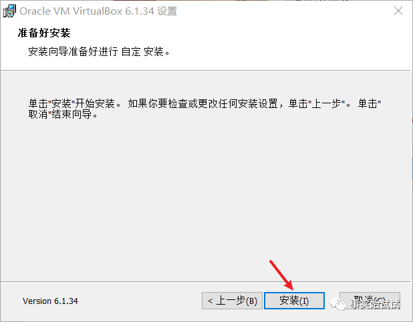This screenshot has width=413, height=322.
Task: Start installation with the 安装(I) button
Action: click(x=294, y=301)
